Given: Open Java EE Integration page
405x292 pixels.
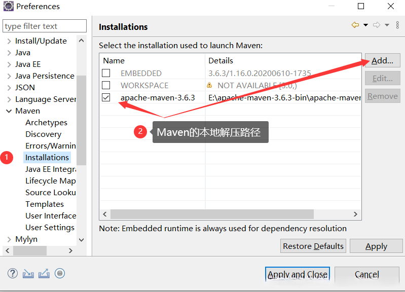Looking at the screenshot, I should click(x=51, y=169).
